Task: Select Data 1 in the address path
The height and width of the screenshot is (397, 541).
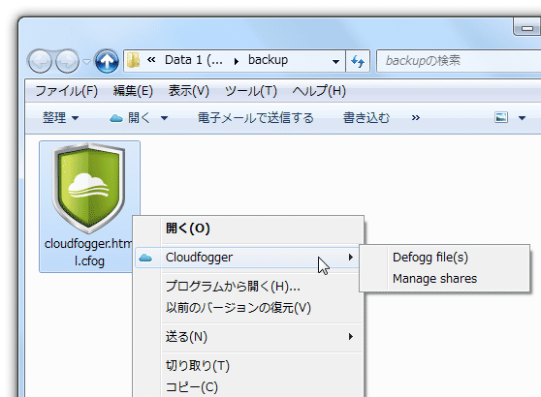Action: [x=194, y=60]
